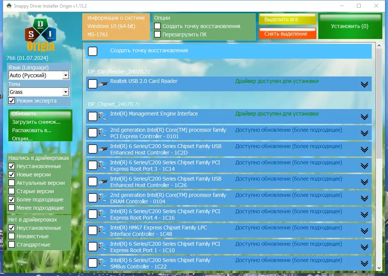Toggle 'Режим эксперта' checkbox
The image size is (388, 276).
[12, 101]
